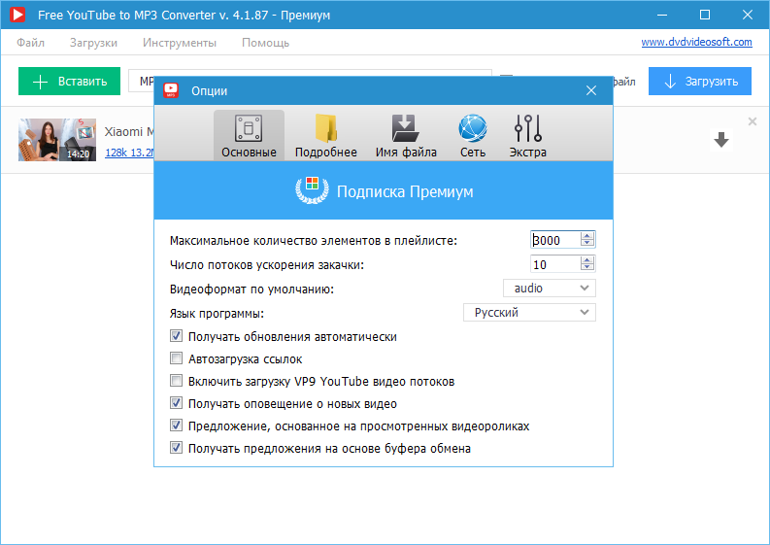Image resolution: width=770 pixels, height=545 pixels.
Task: Click the green Вставить button
Action: [69, 81]
